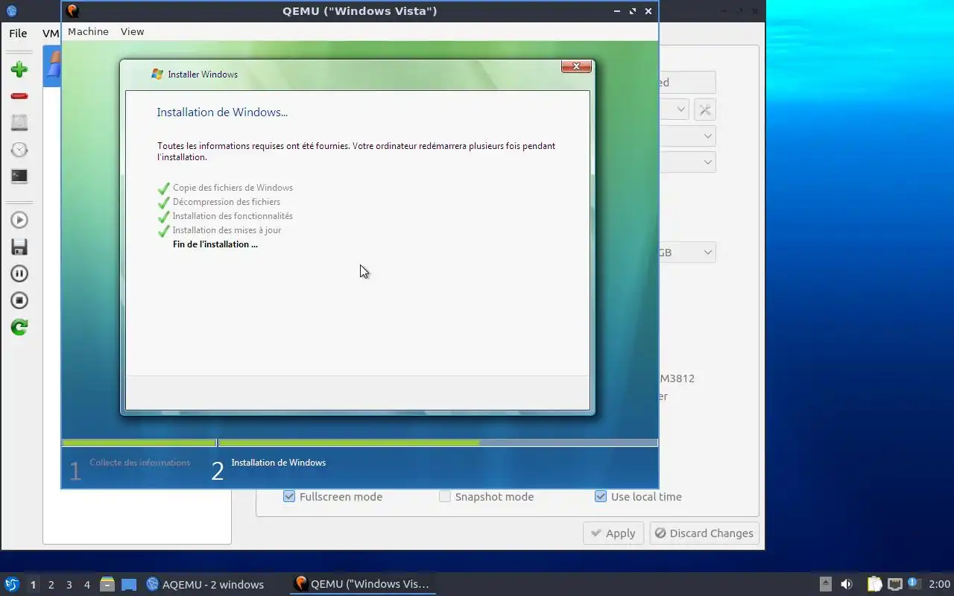Click the wrench tools button in AQEMU settings
Screen dimensions: 954x596
[x=704, y=110]
